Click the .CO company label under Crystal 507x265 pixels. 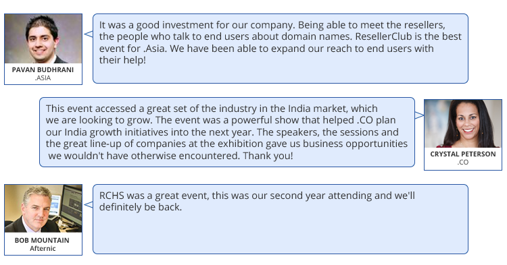(x=463, y=162)
